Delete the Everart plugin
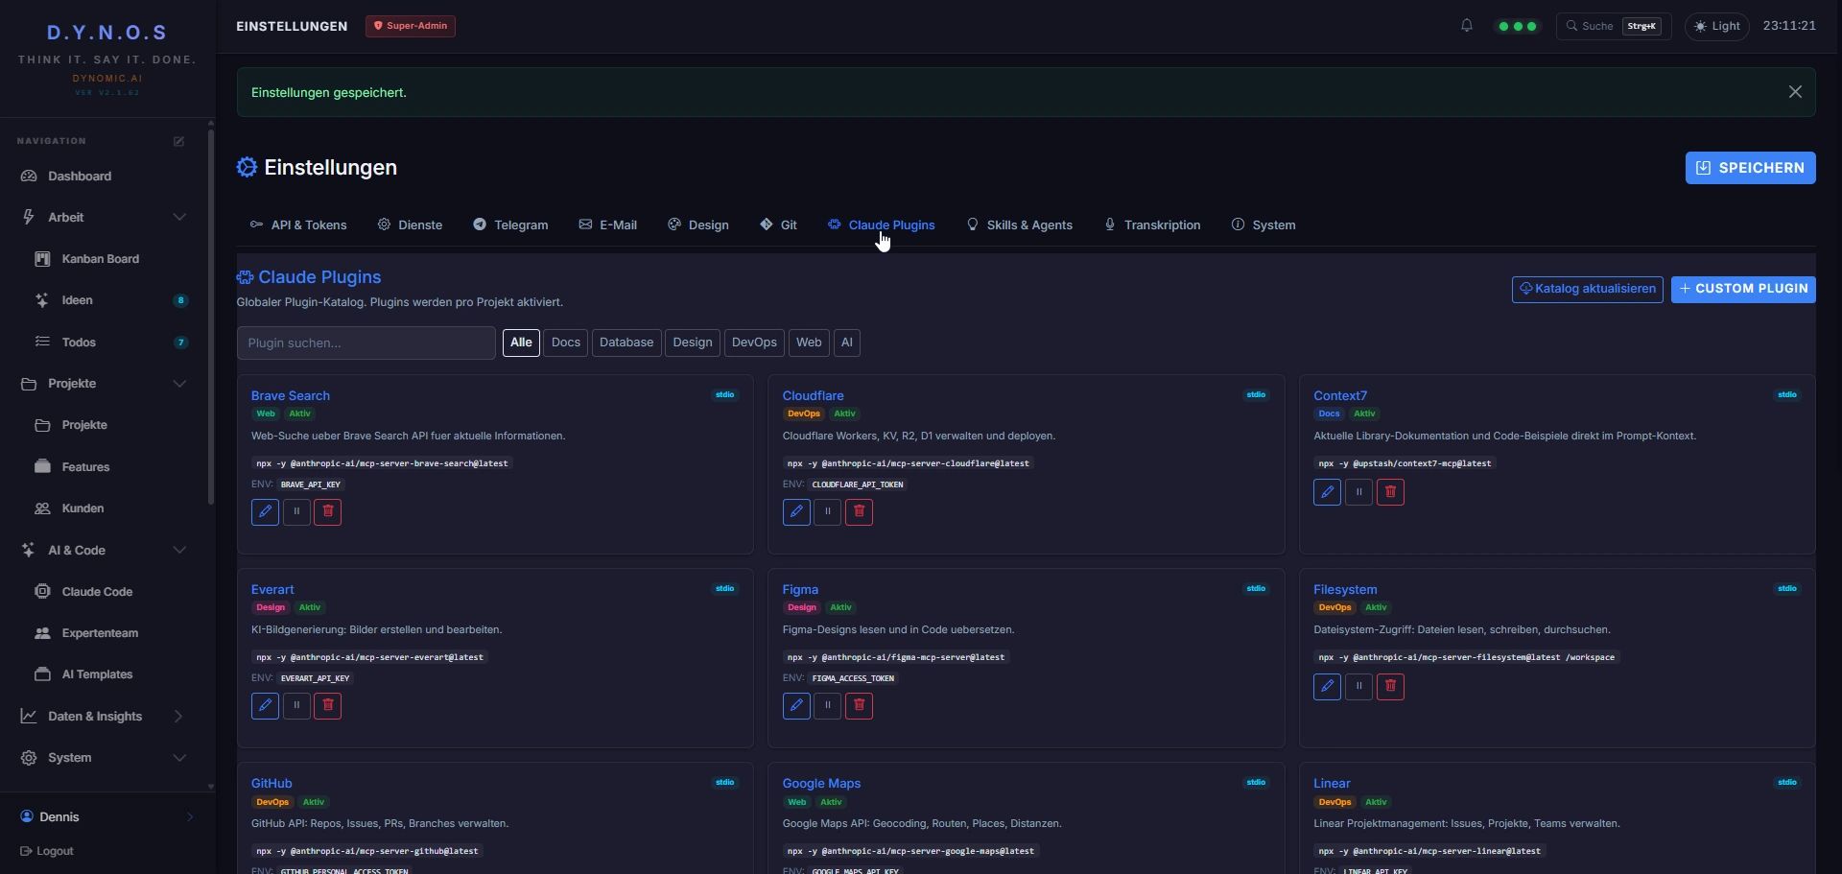Viewport: 1842px width, 874px height. click(x=327, y=706)
